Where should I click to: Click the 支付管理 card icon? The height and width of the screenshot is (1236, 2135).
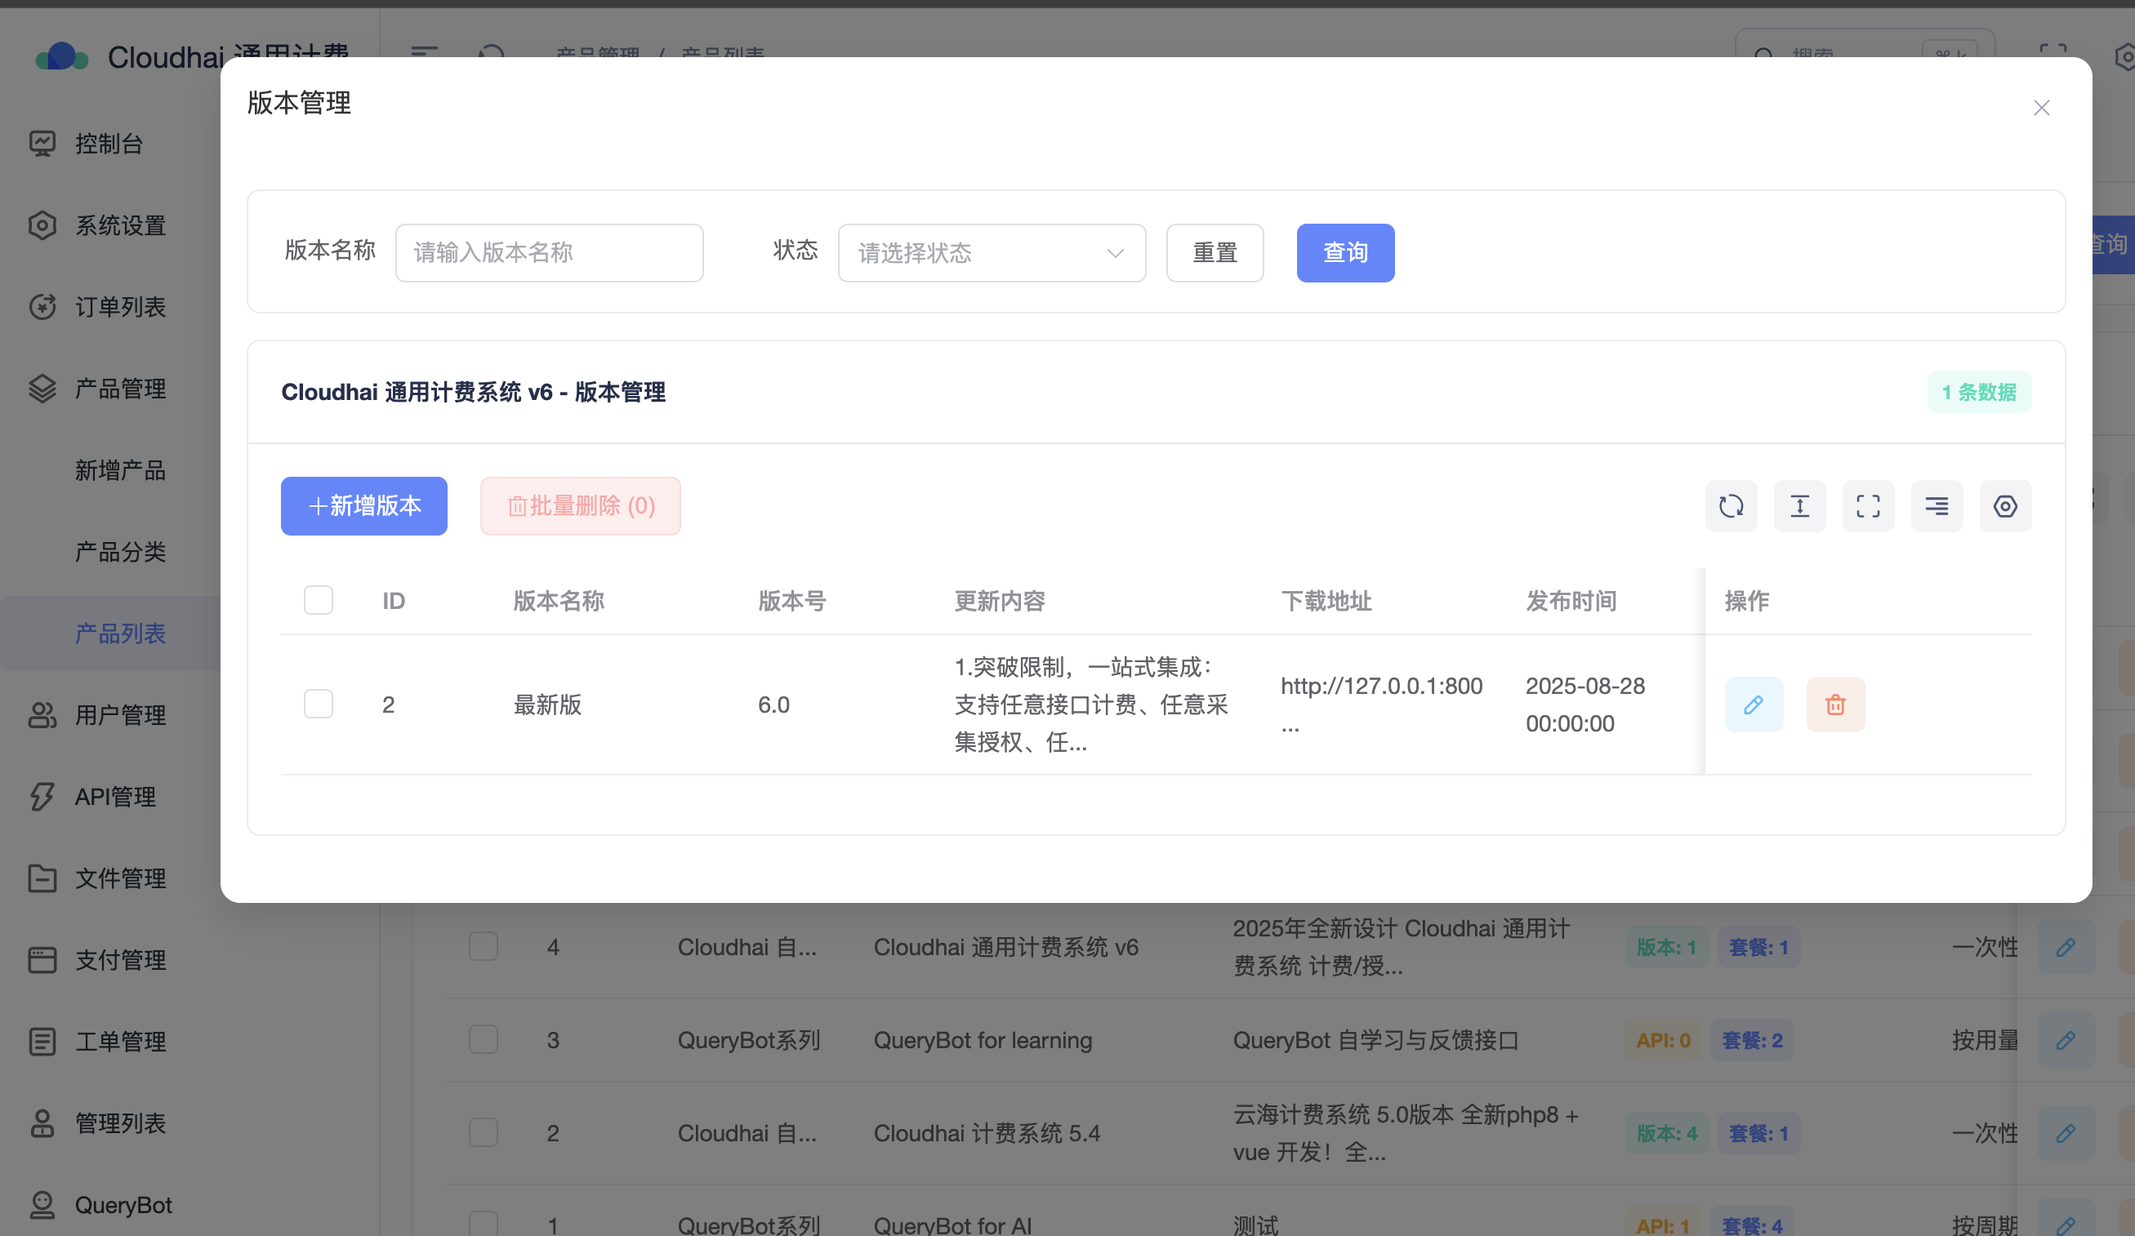click(42, 960)
